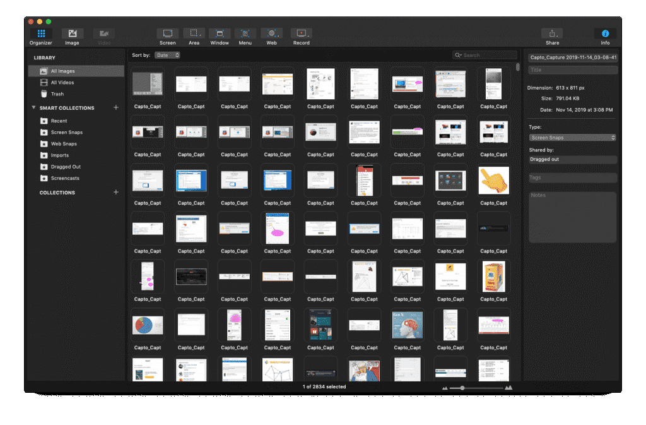Collapse the Smart Collections section
This screenshot has width=646, height=425.
point(33,108)
